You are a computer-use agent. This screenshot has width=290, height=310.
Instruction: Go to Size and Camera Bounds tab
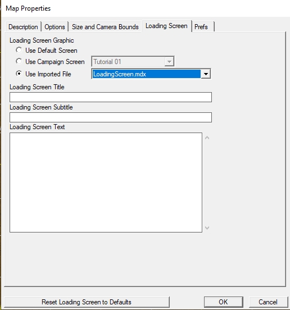105,27
